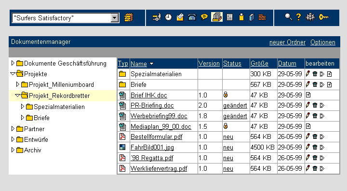Click the Name column sort arrow
Image resolution: width=347 pixels, height=191 pixels.
coord(152,64)
